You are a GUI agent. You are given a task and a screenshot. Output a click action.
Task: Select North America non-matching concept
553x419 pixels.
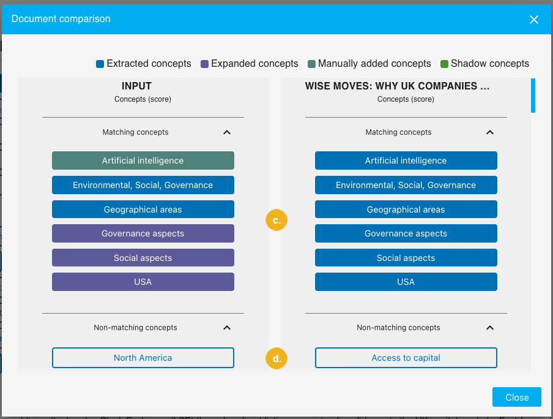tap(143, 358)
